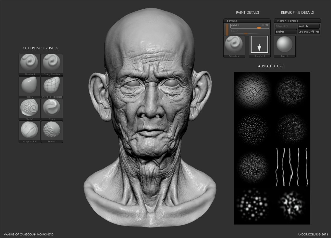Select the Dam_Standard sculpting brush
331x238 pixels.
[52, 65]
